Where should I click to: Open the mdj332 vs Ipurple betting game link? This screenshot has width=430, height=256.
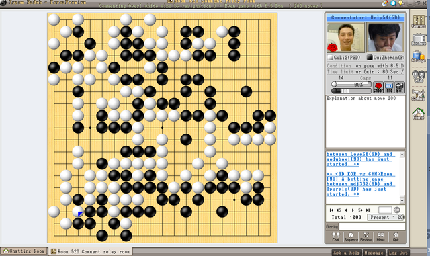361,184
